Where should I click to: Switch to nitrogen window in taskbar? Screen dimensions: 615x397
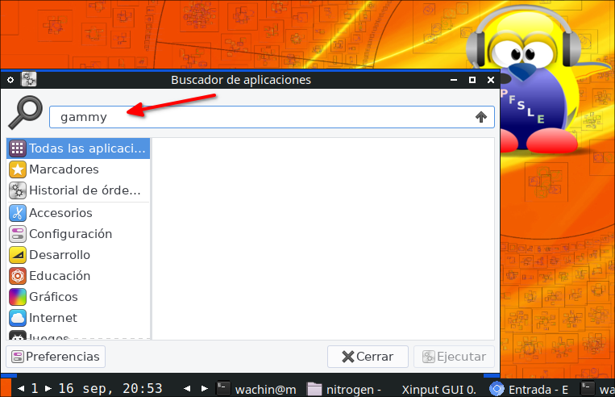click(x=344, y=389)
